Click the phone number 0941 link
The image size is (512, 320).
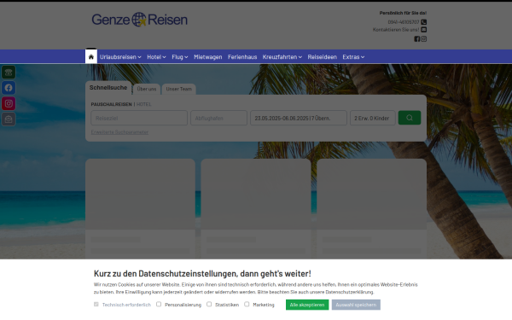point(404,22)
